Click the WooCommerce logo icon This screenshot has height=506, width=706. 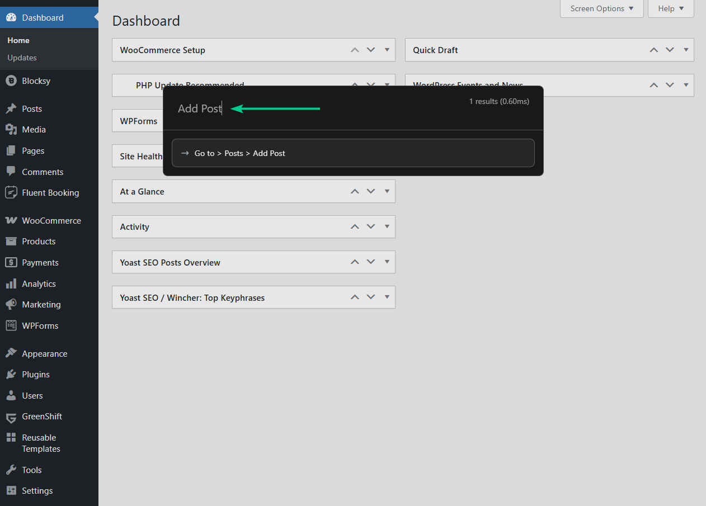[11, 221]
